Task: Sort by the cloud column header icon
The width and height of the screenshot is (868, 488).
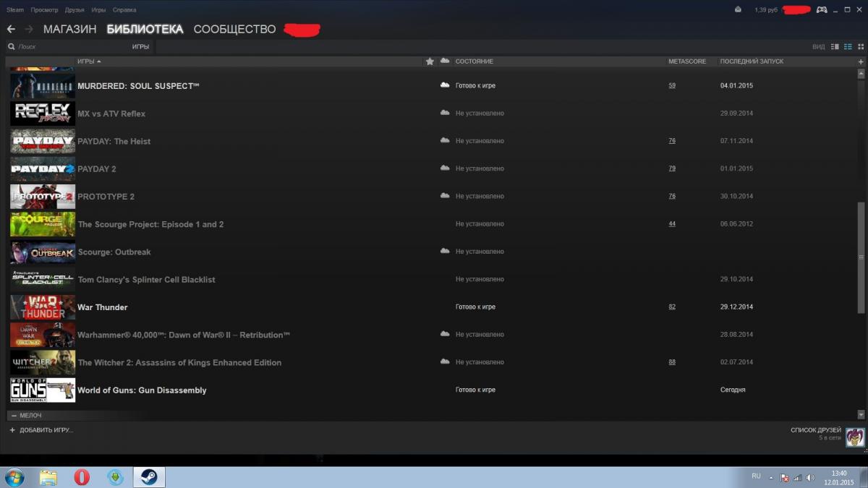Action: 445,61
